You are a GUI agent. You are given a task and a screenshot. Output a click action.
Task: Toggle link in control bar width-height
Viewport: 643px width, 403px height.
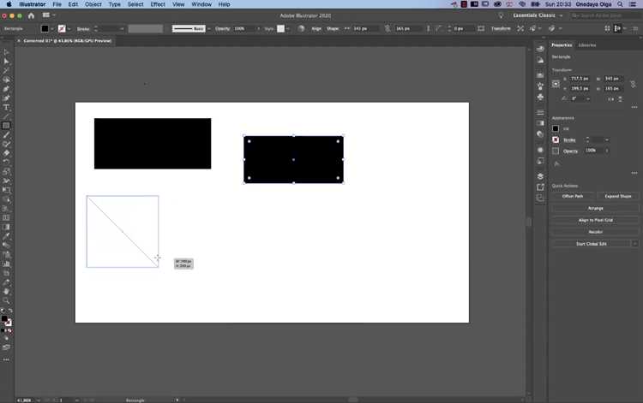coord(388,28)
